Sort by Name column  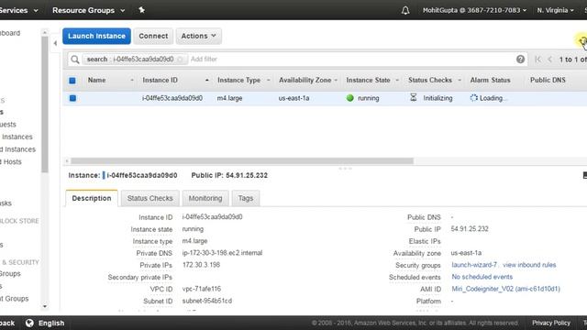(96, 80)
